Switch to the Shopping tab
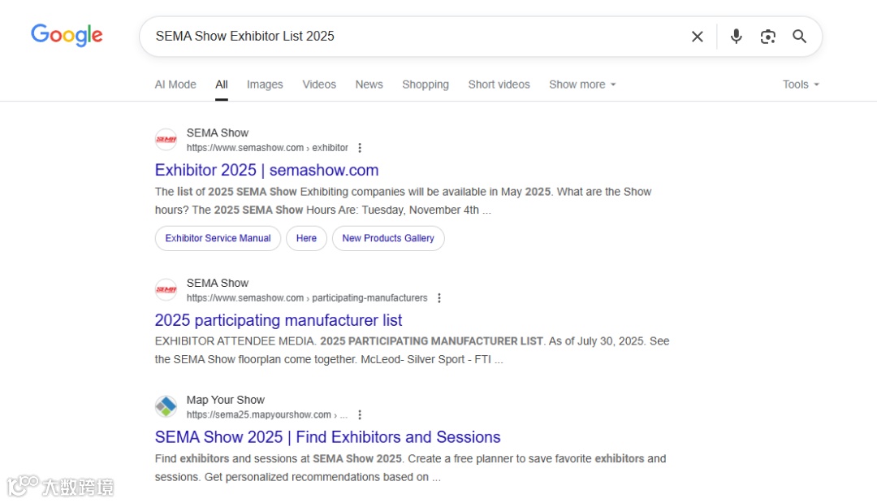Viewport: 877px width, 503px height. click(x=426, y=85)
